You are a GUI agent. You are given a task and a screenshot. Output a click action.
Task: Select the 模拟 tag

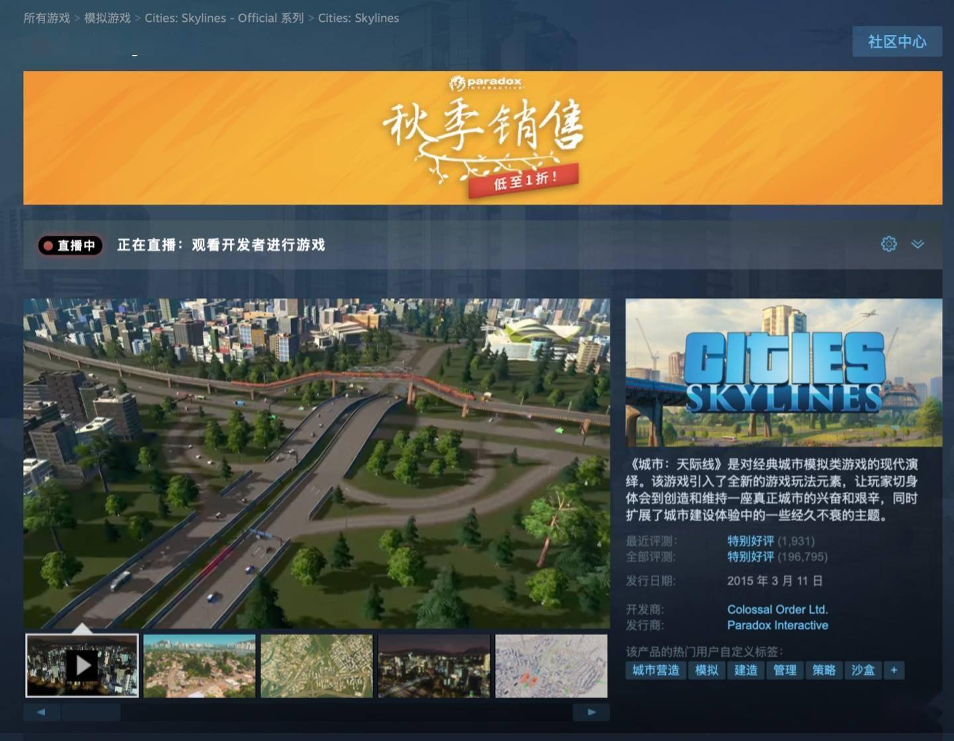(707, 670)
